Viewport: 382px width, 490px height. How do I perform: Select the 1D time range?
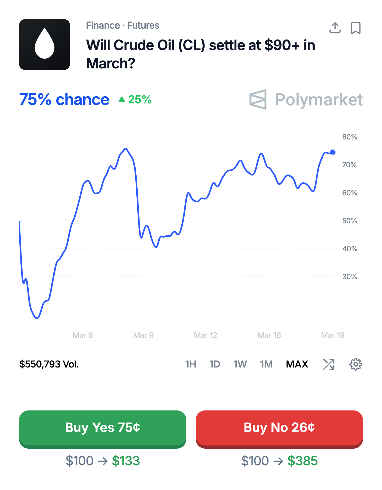coord(215,364)
